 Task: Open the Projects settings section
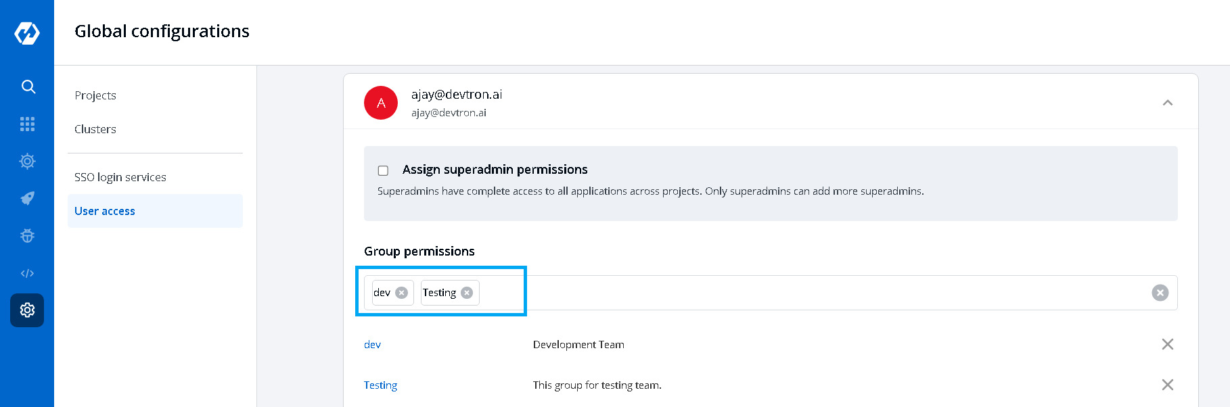[95, 95]
